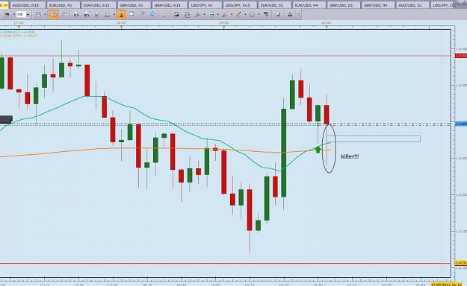
Task: Click the 18:00 yellow time marker
Action: pyautogui.click(x=121, y=28)
